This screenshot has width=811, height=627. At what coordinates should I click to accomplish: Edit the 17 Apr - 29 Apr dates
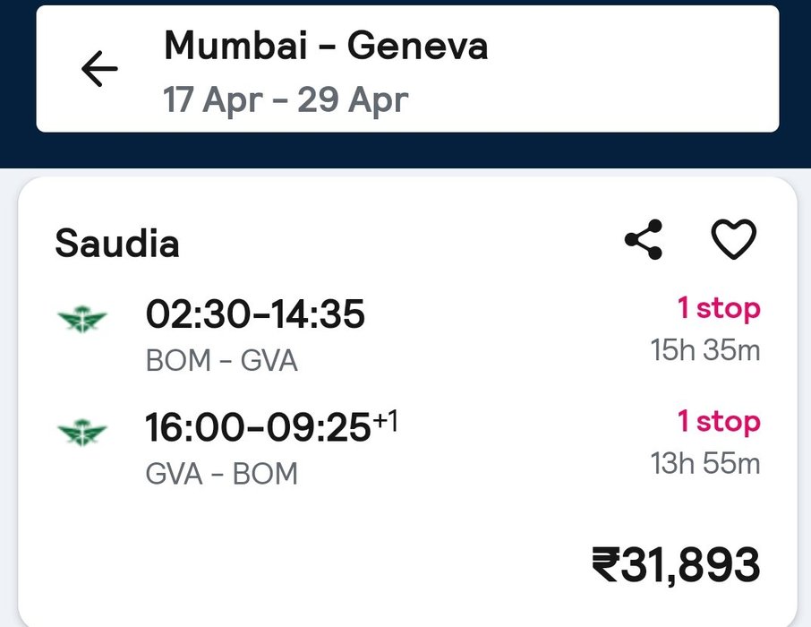coord(286,99)
